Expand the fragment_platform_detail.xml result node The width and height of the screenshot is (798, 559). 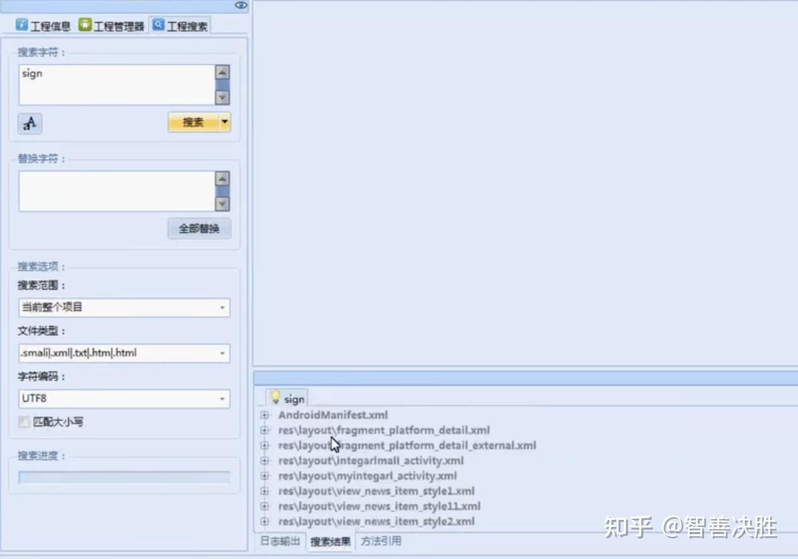coord(265,430)
